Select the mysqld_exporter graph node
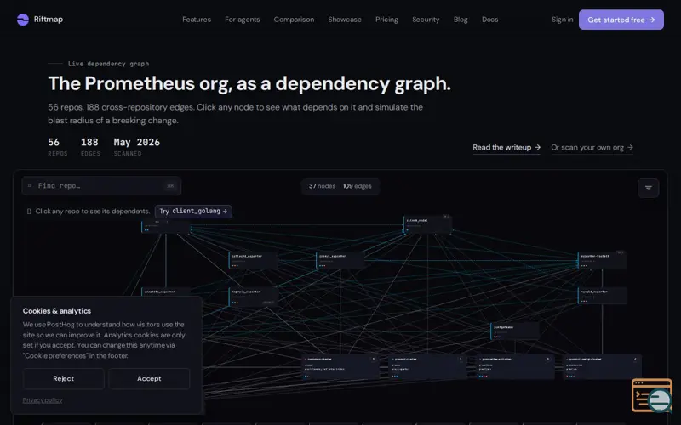Viewport: 681px width, 425px height. [x=602, y=296]
